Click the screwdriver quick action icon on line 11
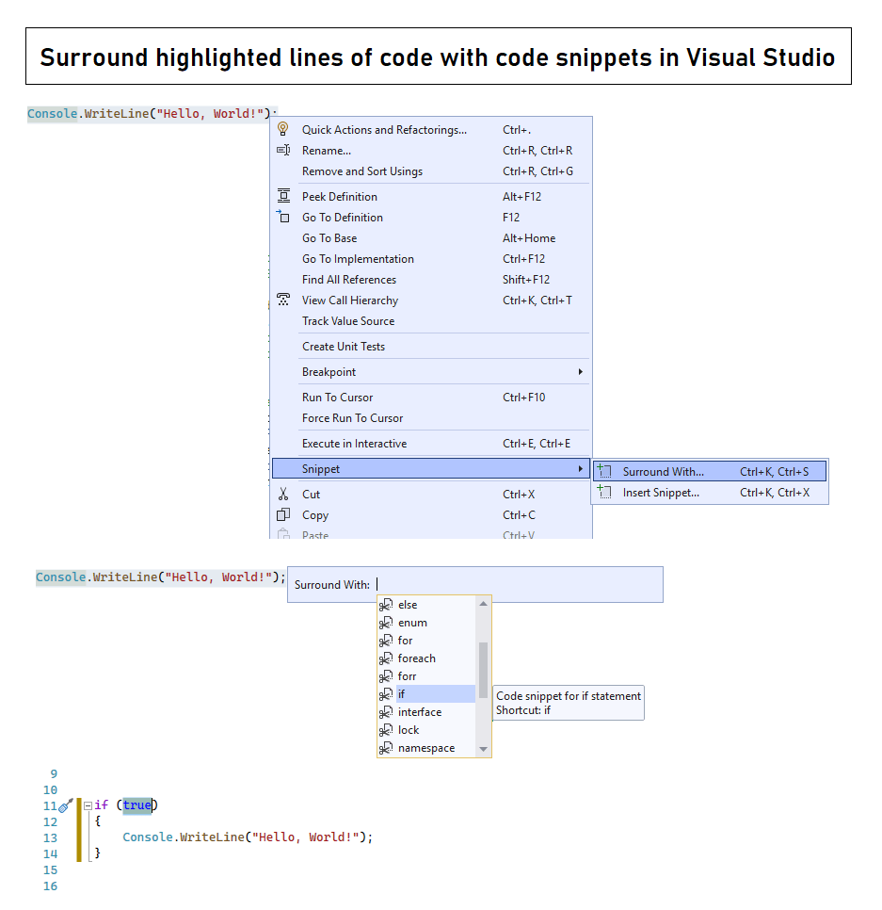This screenshot has width=882, height=910. [x=66, y=804]
